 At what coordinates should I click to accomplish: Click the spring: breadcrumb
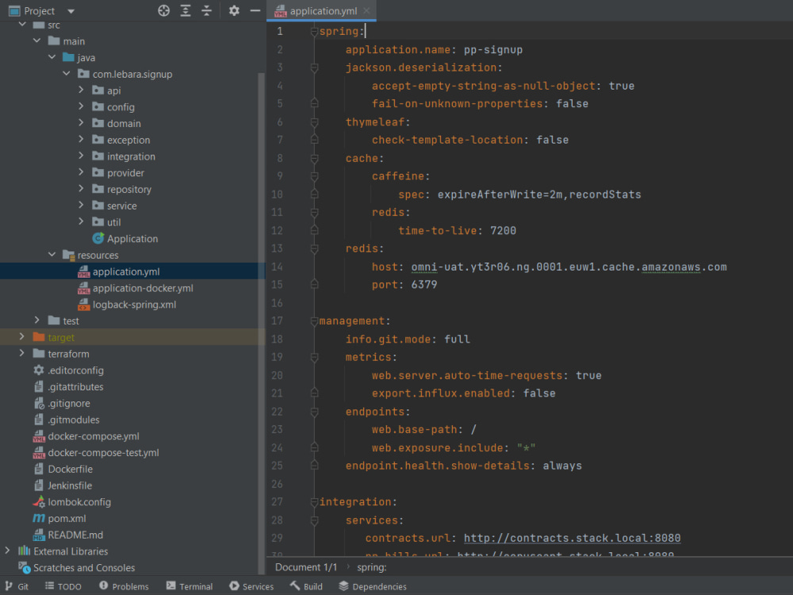pos(372,567)
